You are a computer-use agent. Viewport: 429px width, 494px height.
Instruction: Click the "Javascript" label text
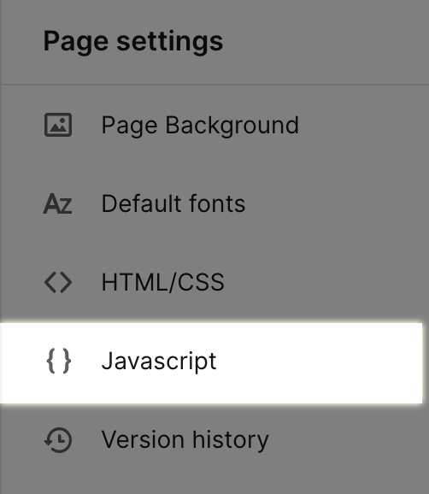159,362
